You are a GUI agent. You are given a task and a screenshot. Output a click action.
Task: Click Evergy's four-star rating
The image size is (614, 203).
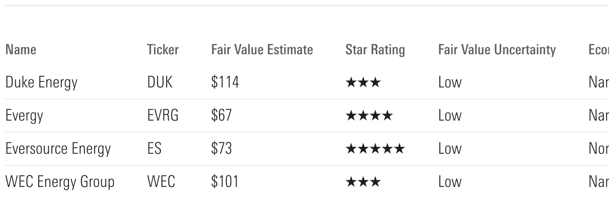tap(369, 116)
